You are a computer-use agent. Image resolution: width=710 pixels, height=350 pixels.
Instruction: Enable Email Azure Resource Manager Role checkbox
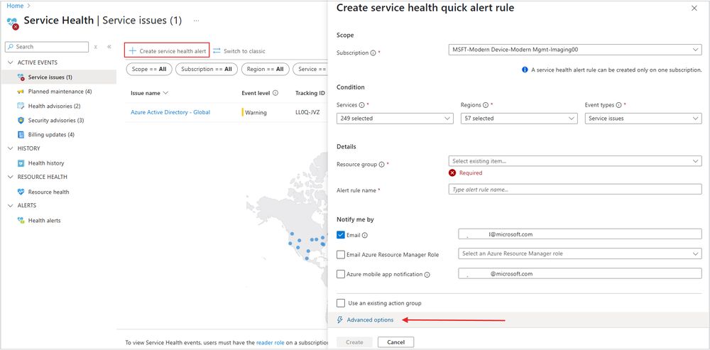(341, 254)
